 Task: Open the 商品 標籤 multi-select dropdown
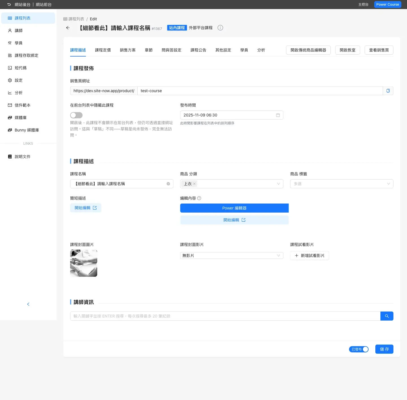pos(342,184)
